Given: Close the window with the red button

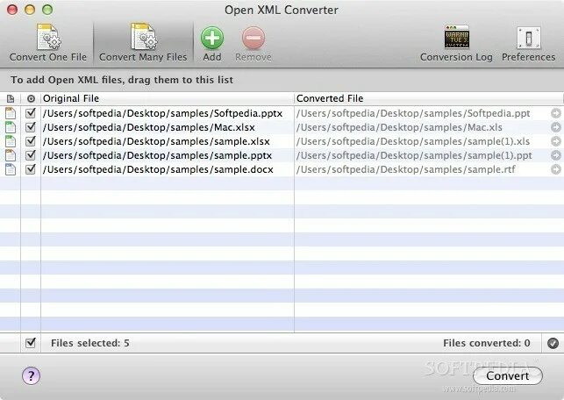Looking at the screenshot, I should click(12, 10).
